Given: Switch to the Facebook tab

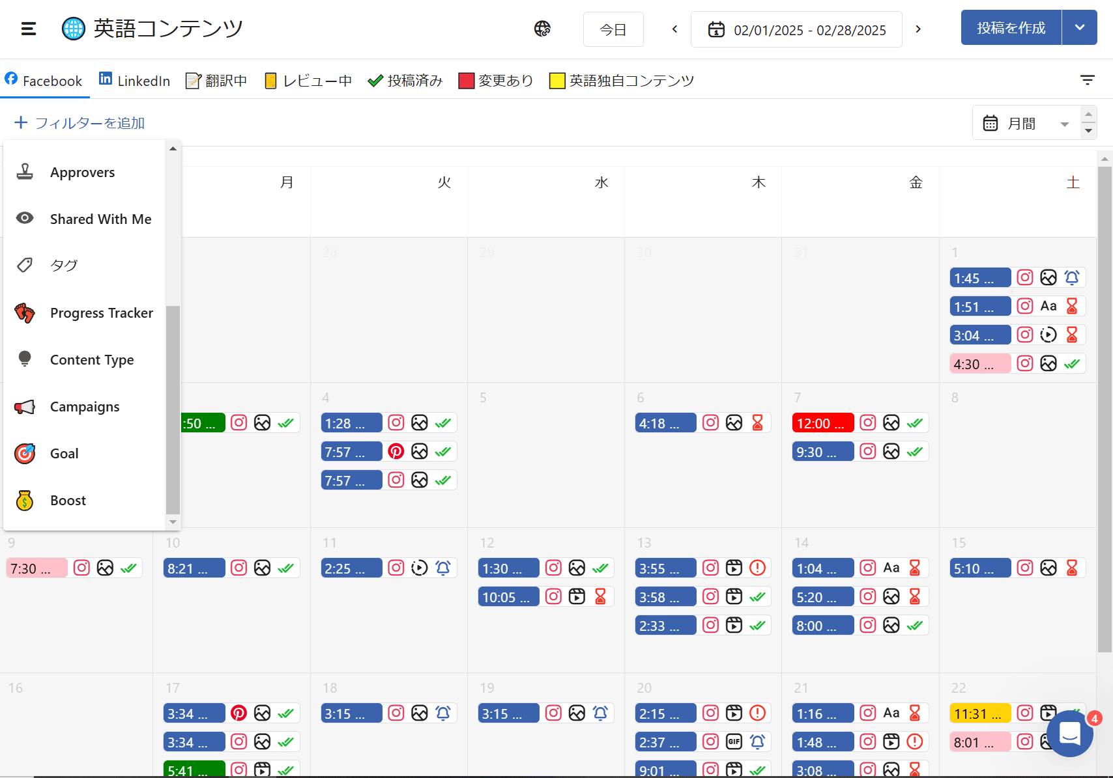Looking at the screenshot, I should coord(44,81).
